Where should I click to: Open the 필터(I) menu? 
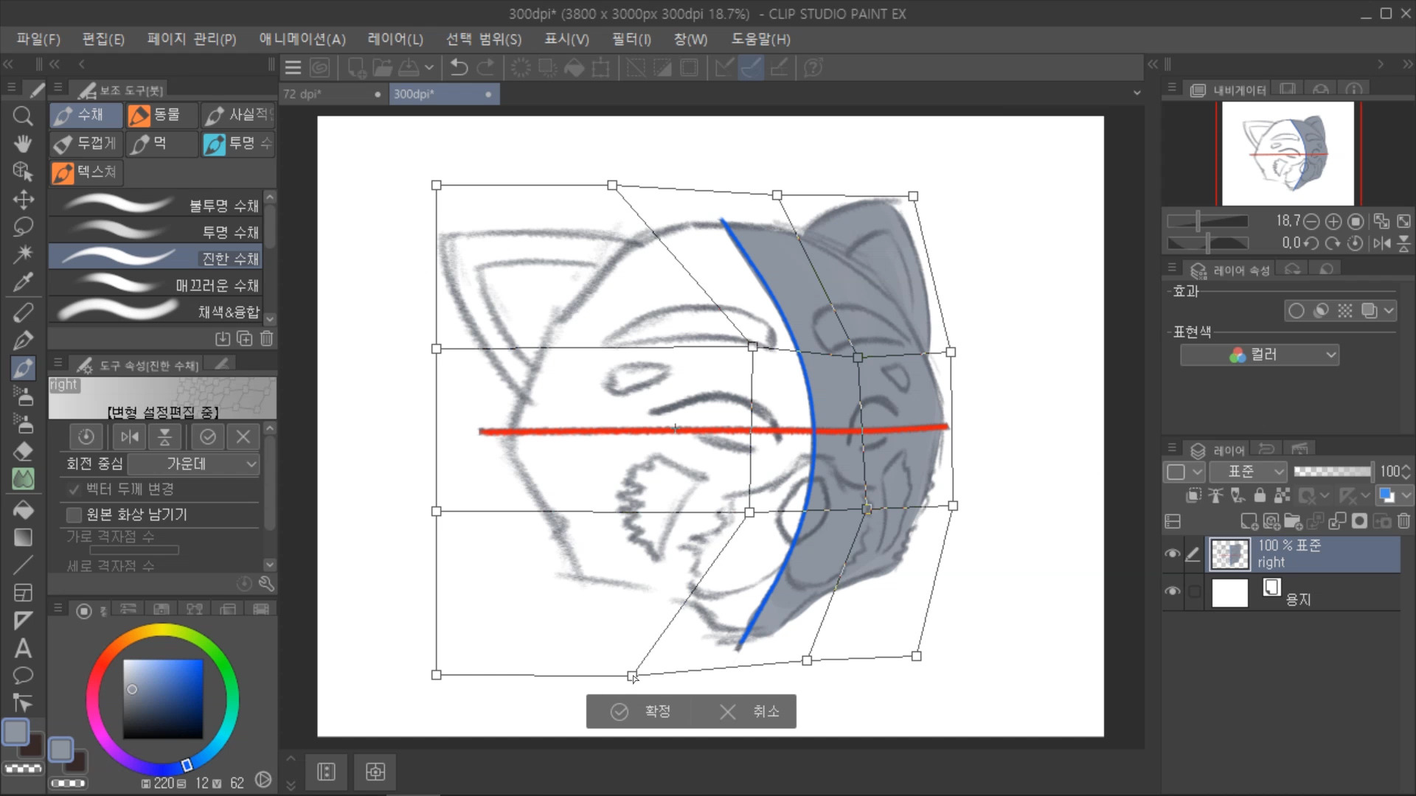[631, 39]
